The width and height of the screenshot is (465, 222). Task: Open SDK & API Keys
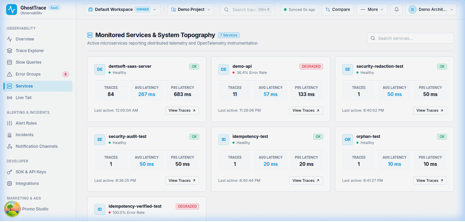[x=38, y=172]
